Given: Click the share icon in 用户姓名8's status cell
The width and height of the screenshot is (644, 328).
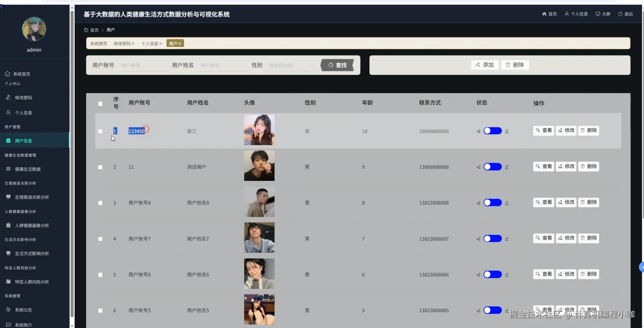Looking at the screenshot, I should [478, 203].
